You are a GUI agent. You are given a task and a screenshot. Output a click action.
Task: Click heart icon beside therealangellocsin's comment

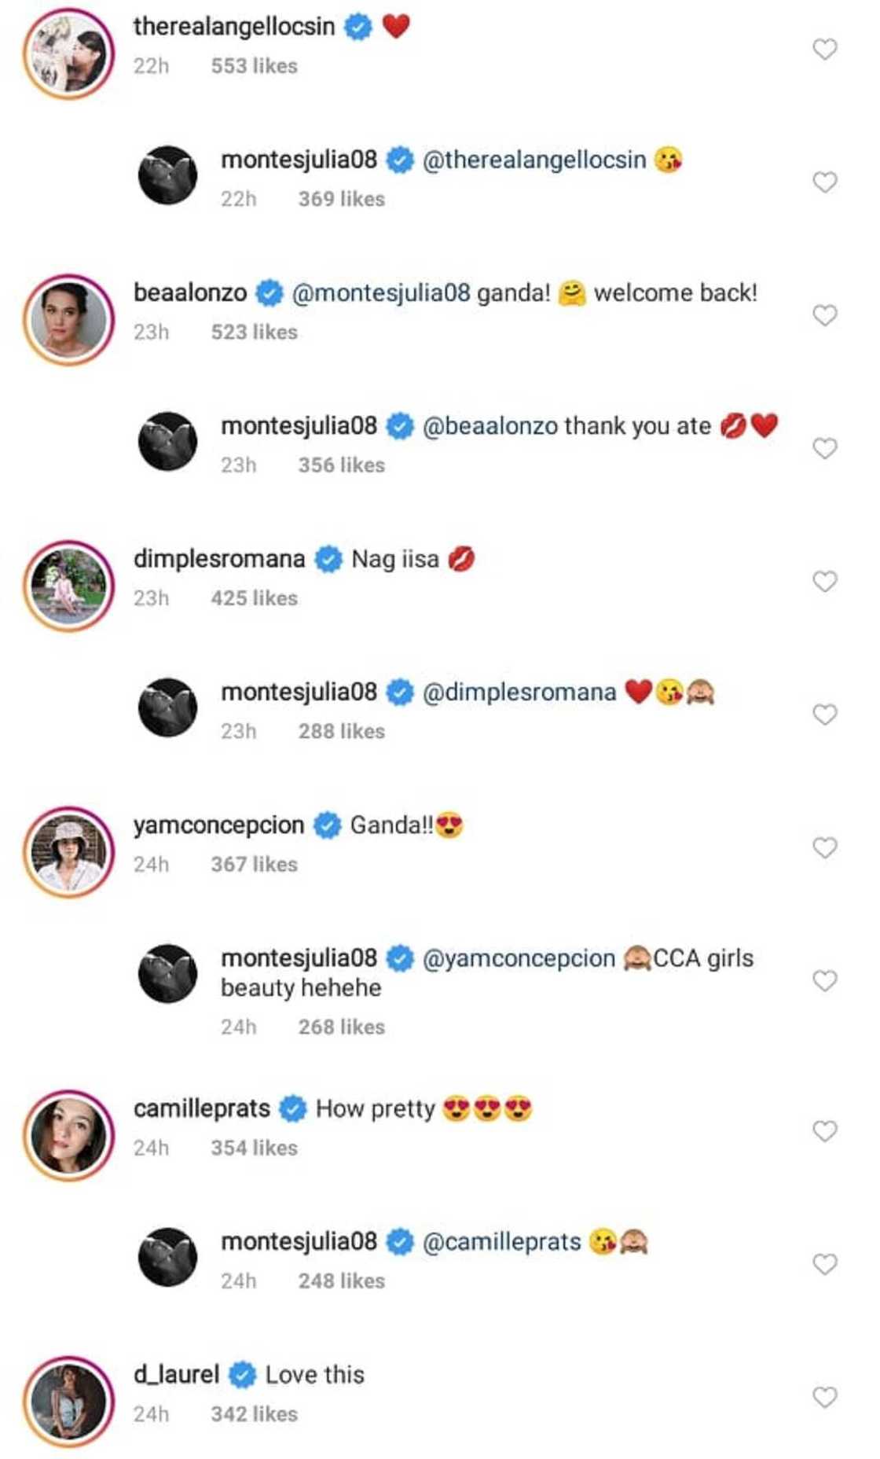823,49
